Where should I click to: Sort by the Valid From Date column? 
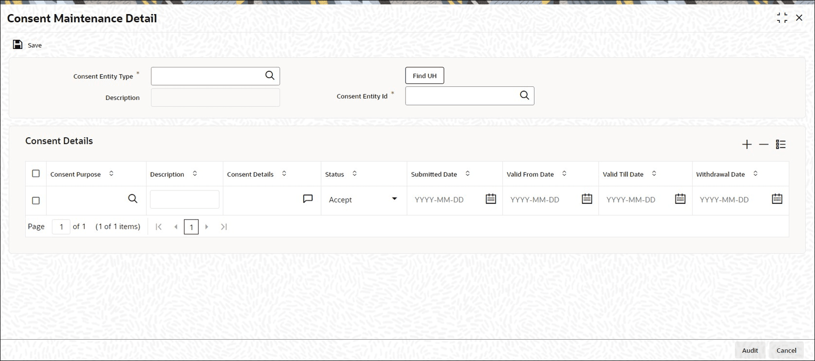(564, 173)
